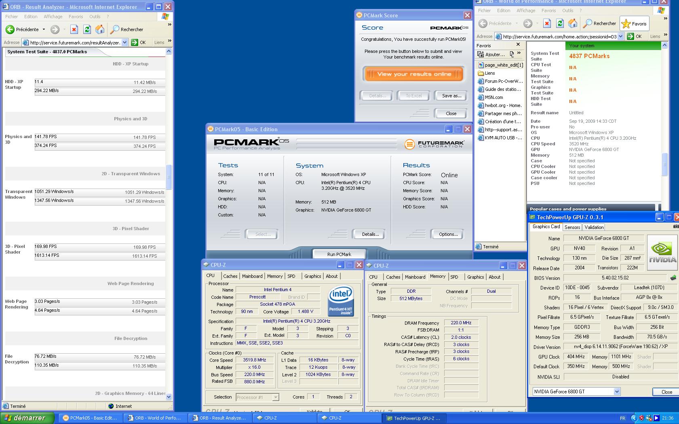Open the Forum Pc-OverW... favorite
The width and height of the screenshot is (679, 424).
click(x=500, y=81)
